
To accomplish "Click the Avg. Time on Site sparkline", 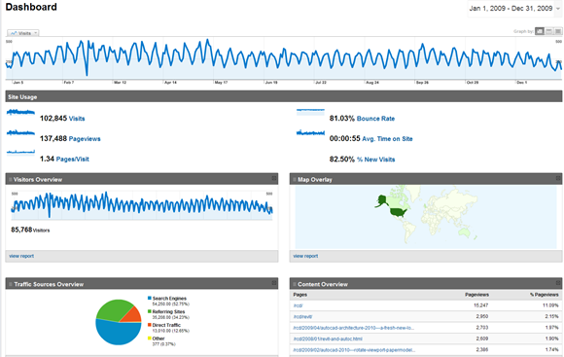I will (x=310, y=133).
